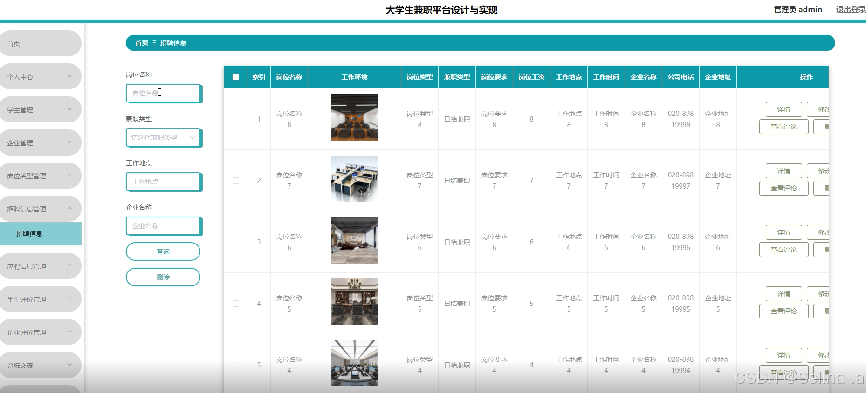866x393 pixels.
Task: Expand the 企业评价管理 sidebar menu
Action: [x=41, y=332]
